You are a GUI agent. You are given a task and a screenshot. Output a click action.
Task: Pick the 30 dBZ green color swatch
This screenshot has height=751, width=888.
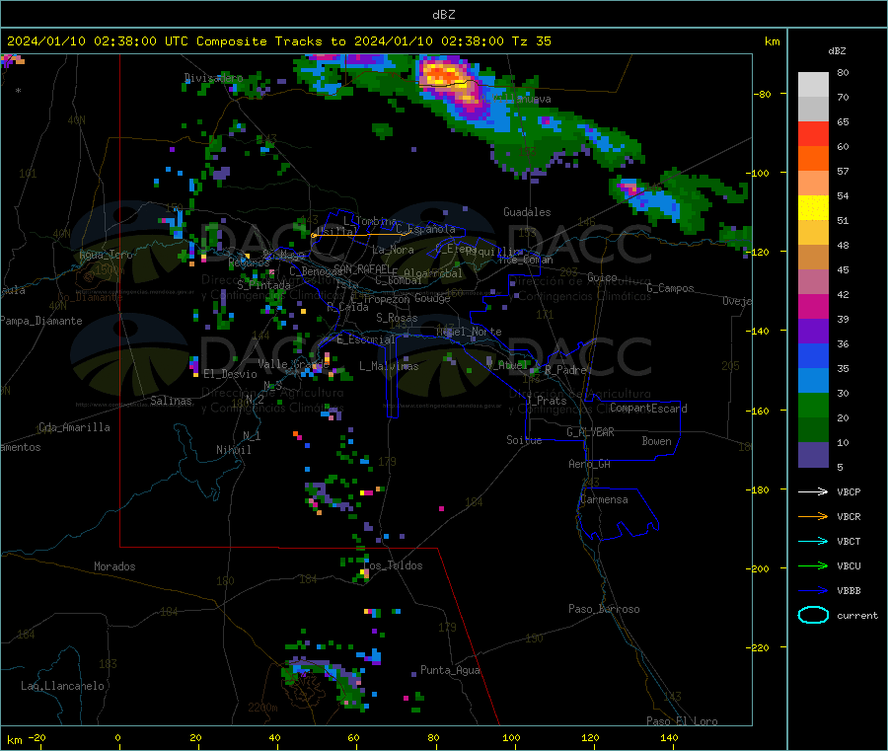pos(813,406)
